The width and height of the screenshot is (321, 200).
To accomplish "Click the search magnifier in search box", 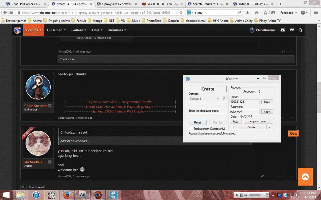I will [239, 13].
